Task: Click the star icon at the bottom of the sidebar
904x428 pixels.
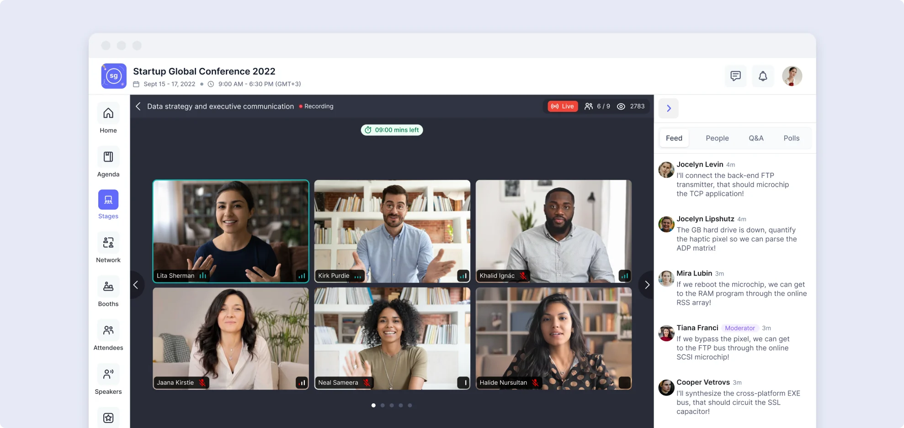Action: (x=108, y=418)
